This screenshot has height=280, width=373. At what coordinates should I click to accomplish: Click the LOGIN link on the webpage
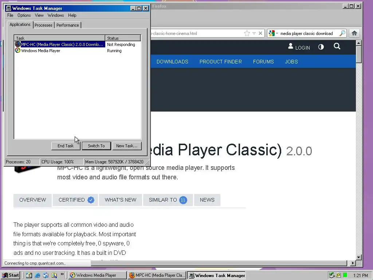click(303, 48)
